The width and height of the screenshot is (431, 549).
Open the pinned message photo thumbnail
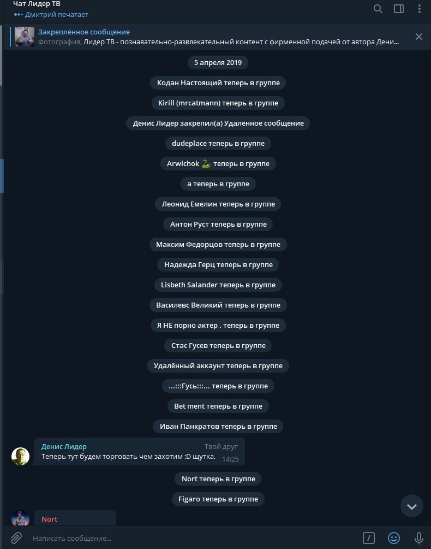[x=25, y=37]
